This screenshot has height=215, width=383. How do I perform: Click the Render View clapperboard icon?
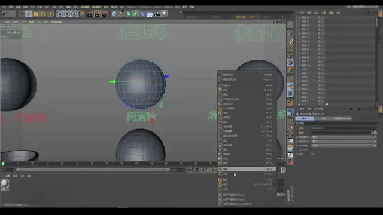point(90,14)
